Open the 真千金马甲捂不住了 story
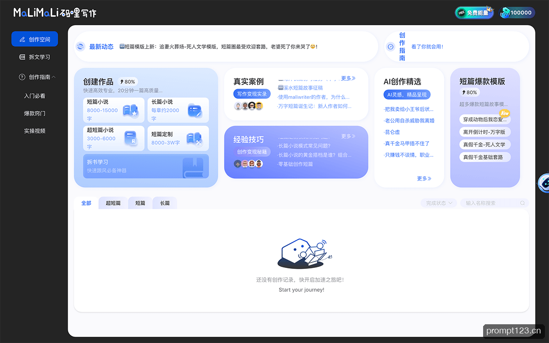 (x=407, y=144)
